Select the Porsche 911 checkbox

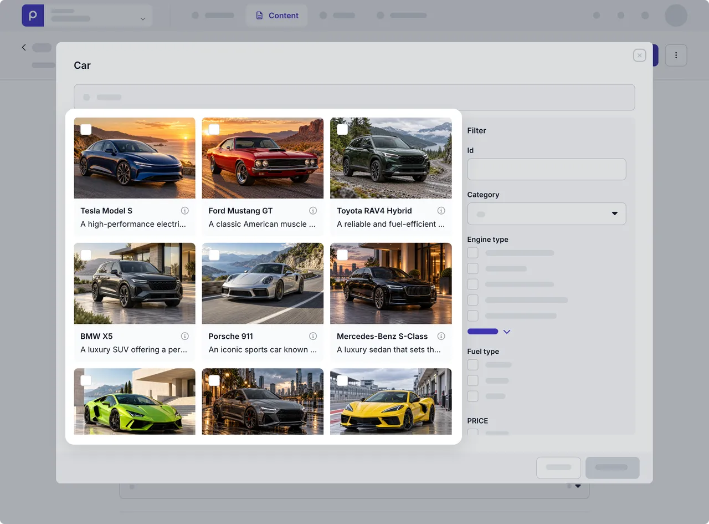[x=214, y=255]
